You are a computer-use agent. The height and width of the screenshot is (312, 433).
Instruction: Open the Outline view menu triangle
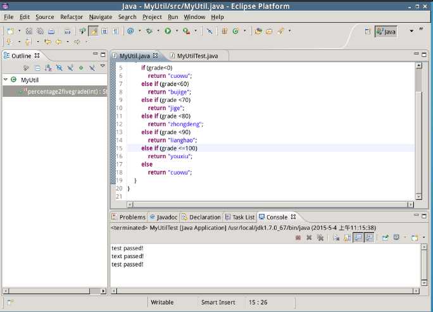point(103,66)
